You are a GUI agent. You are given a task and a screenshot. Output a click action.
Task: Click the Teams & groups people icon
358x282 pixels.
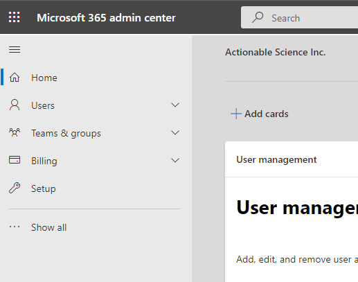click(15, 132)
